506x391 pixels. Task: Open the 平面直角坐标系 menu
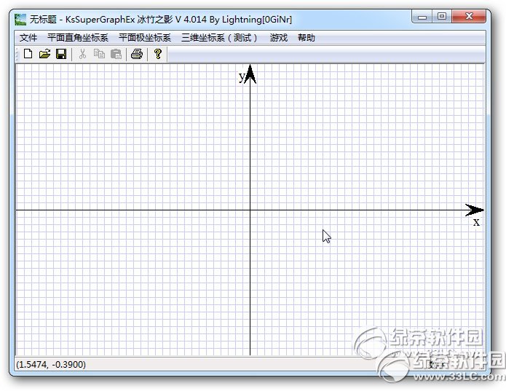point(78,38)
